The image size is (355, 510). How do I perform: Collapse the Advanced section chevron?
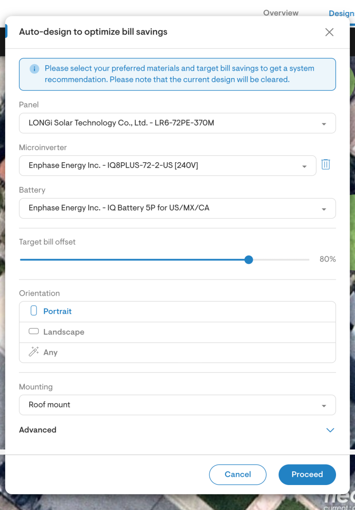330,430
